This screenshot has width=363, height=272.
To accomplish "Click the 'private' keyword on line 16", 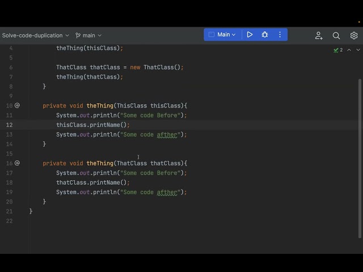I will (x=54, y=163).
